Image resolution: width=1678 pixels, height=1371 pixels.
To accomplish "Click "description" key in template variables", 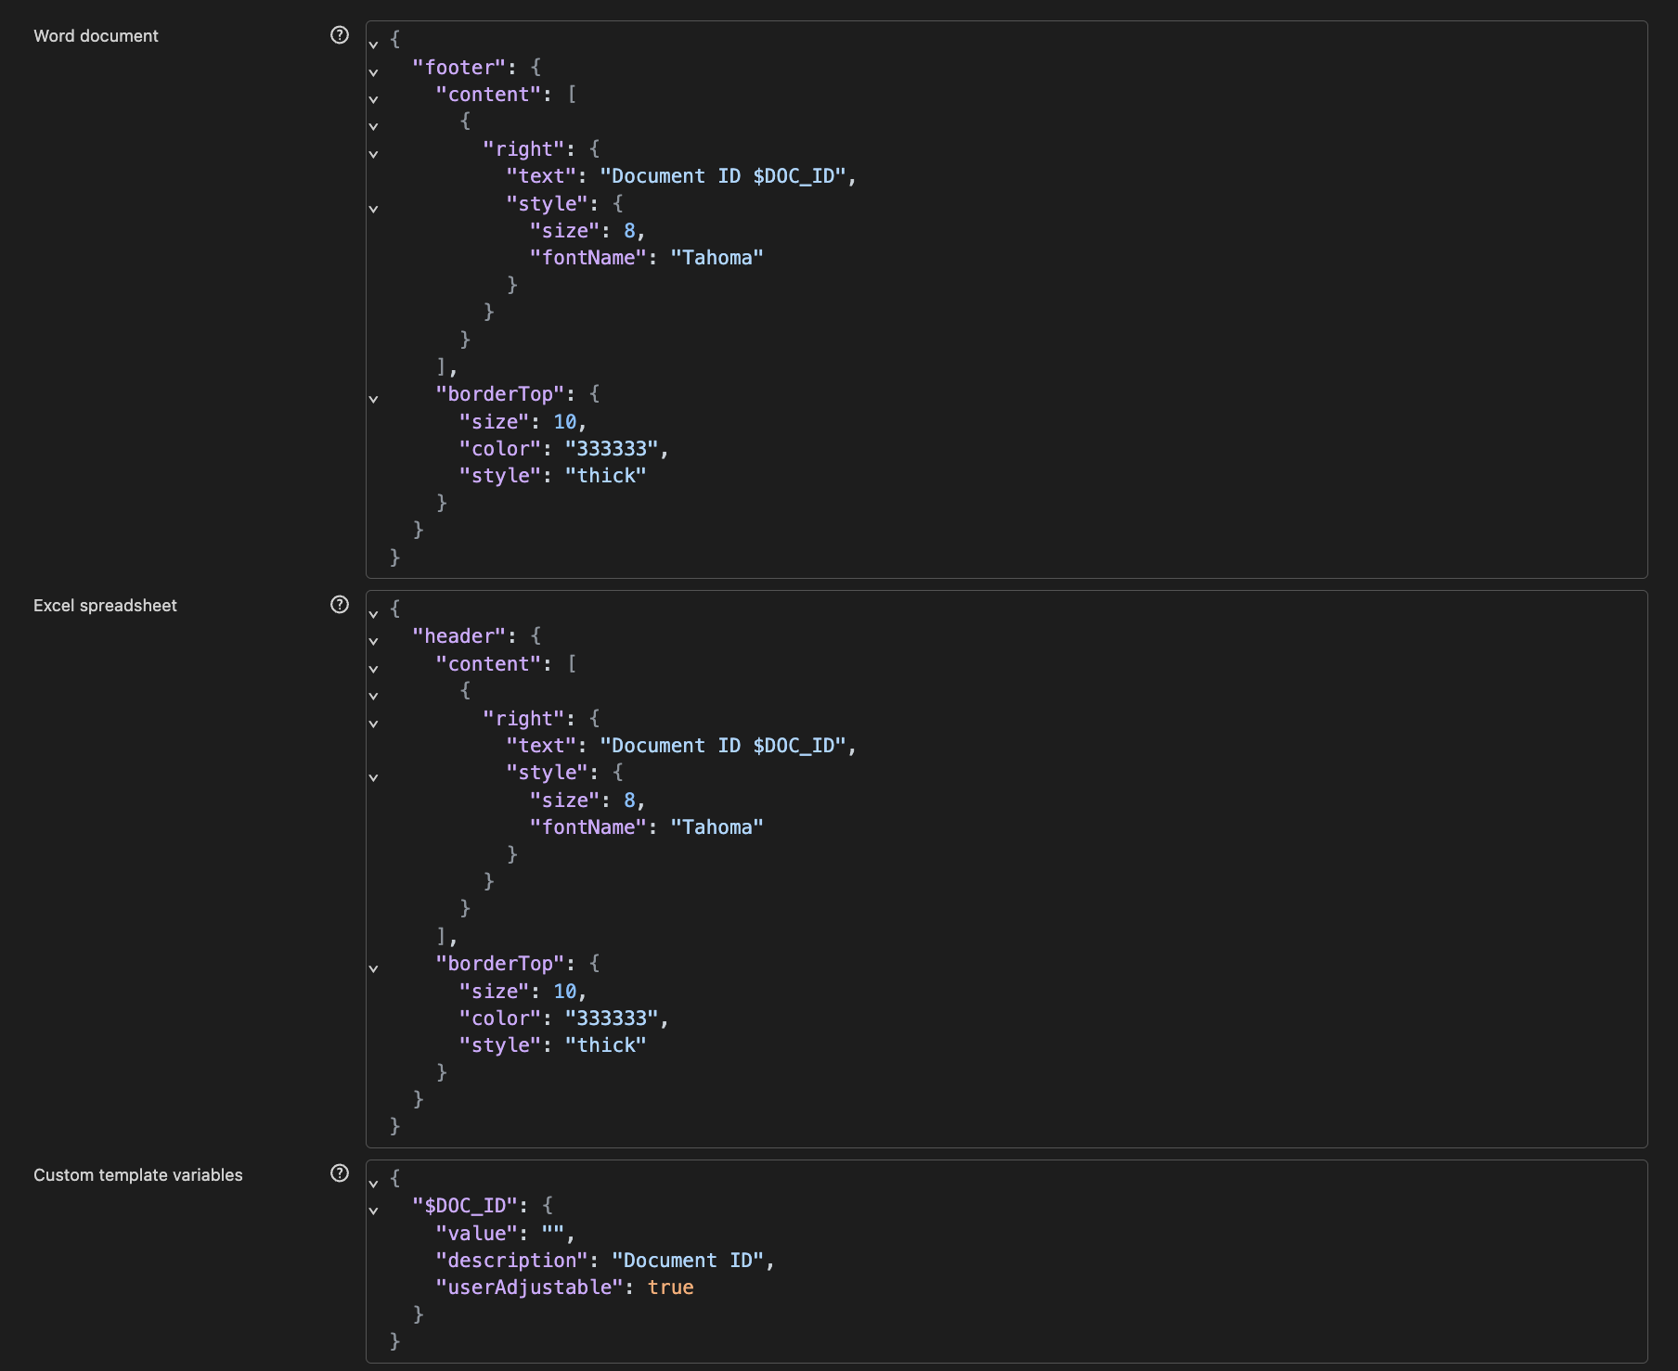I will (512, 1261).
